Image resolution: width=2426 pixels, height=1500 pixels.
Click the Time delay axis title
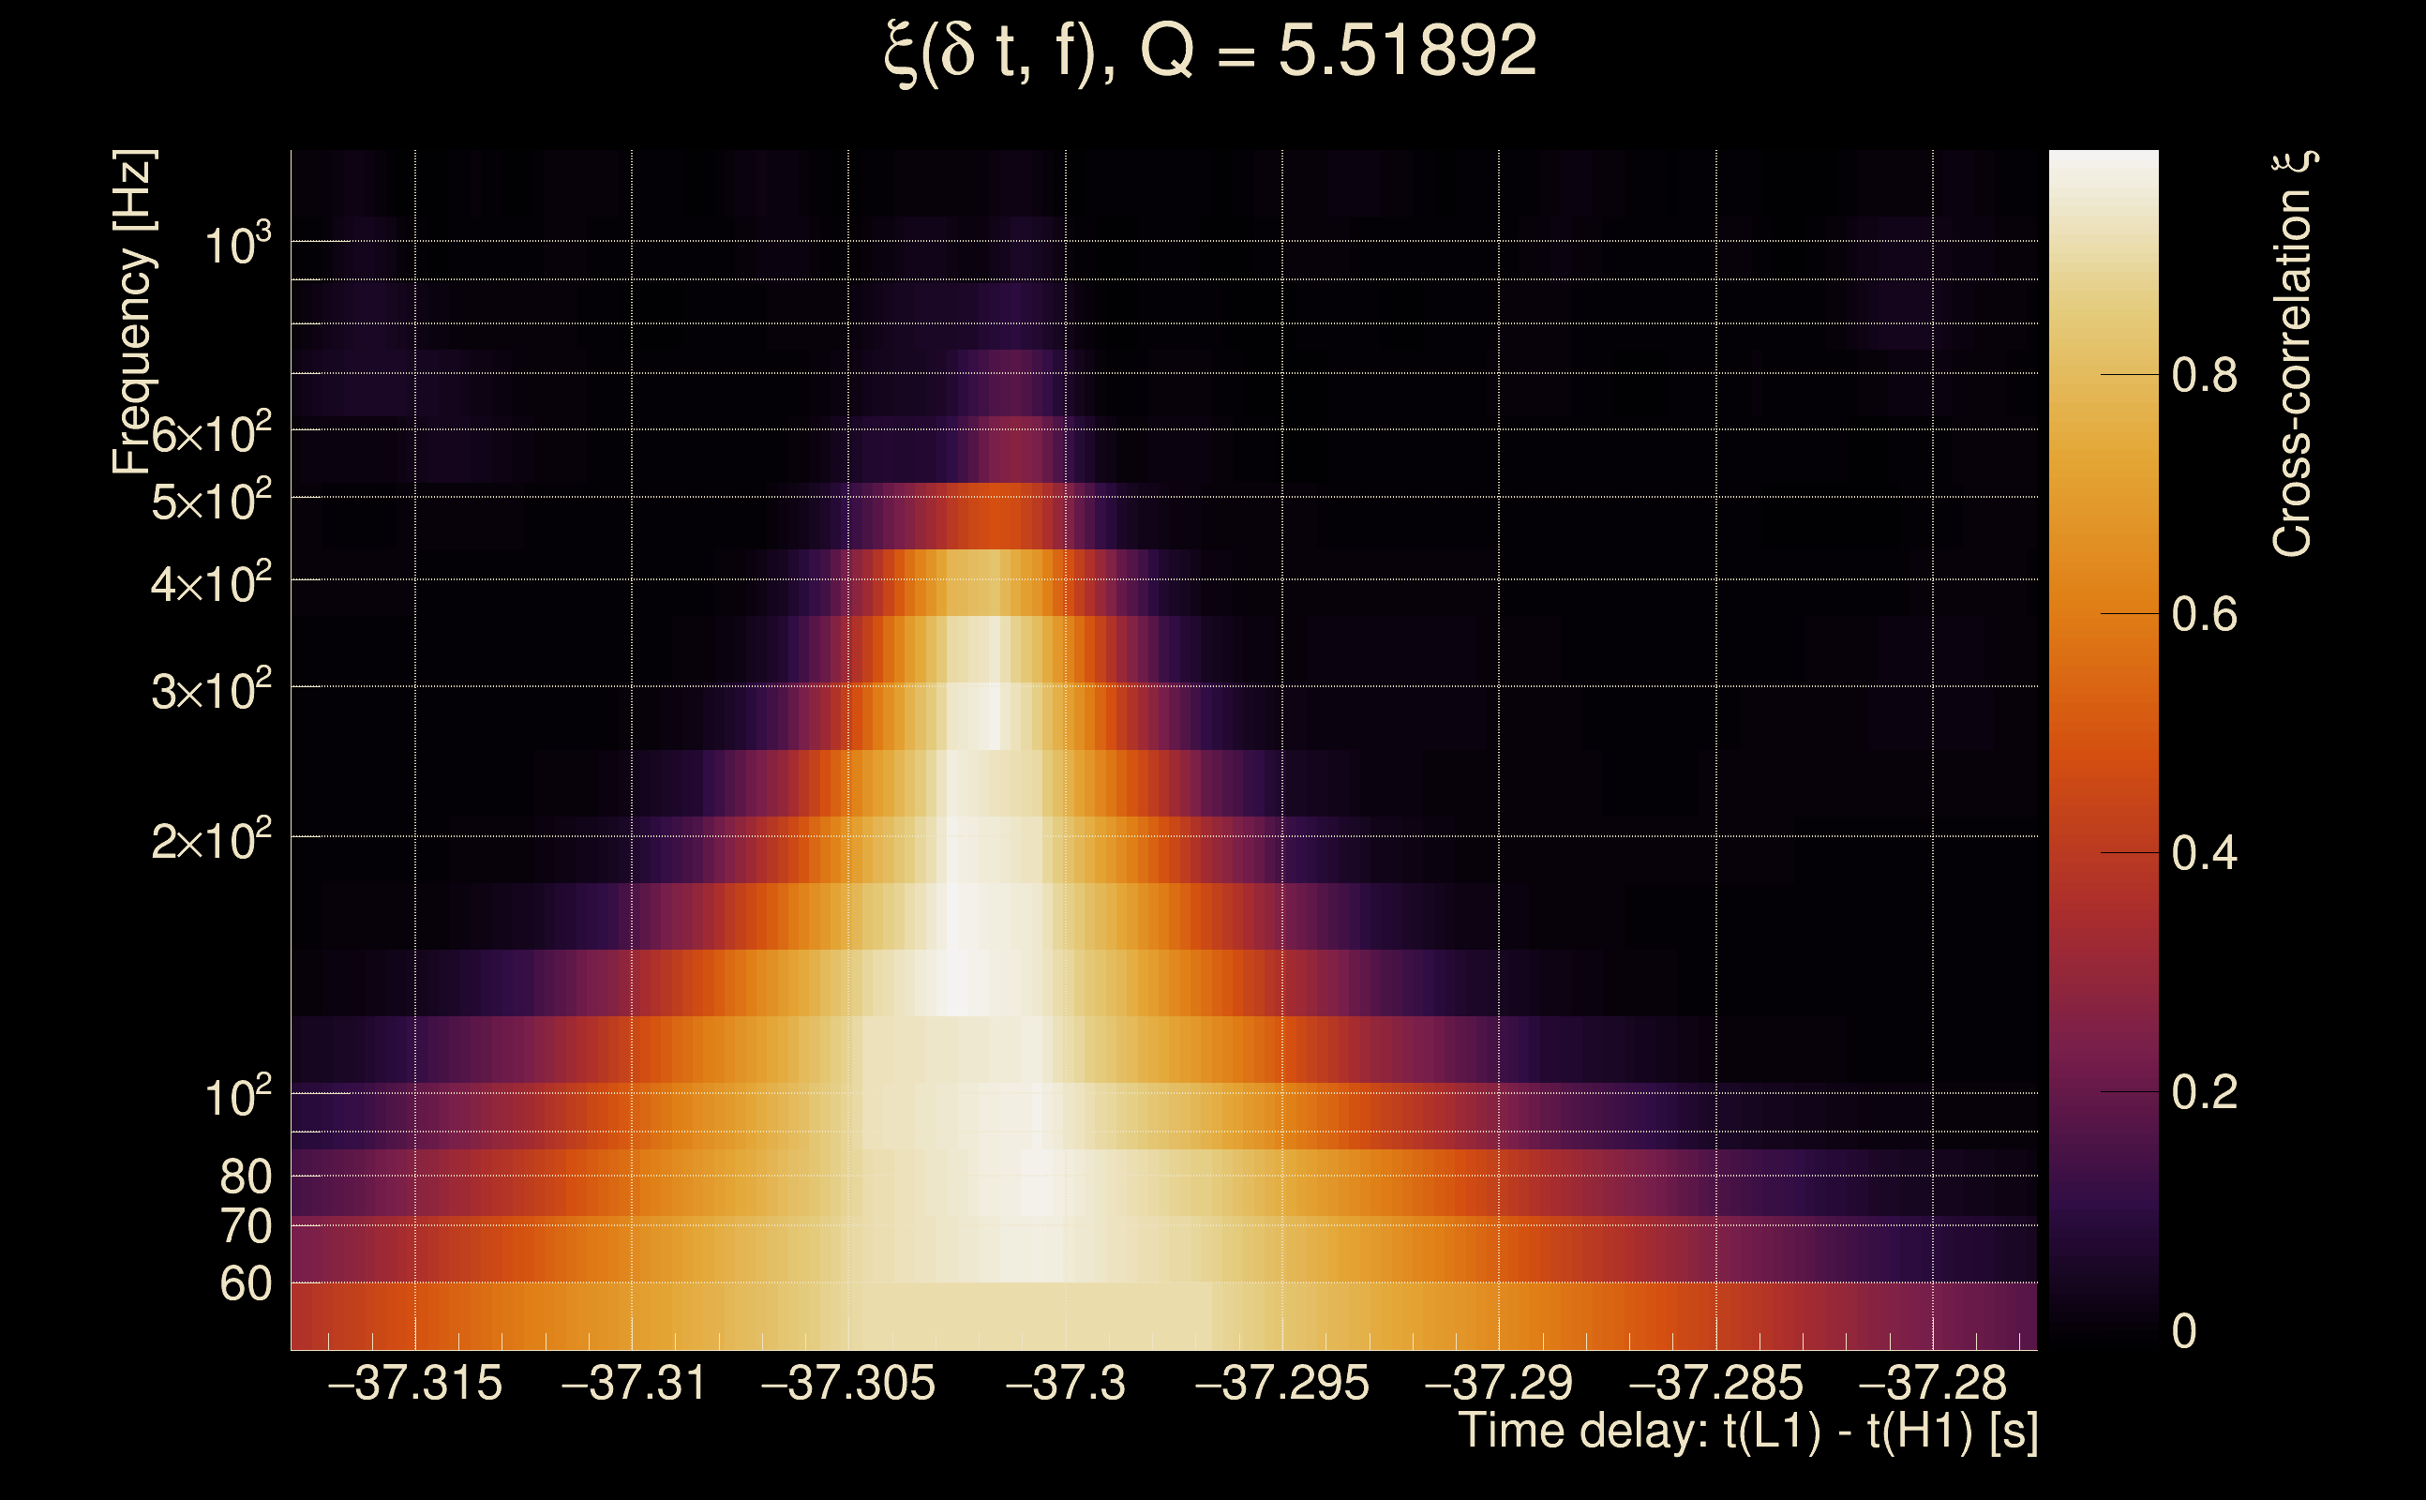point(1747,1432)
